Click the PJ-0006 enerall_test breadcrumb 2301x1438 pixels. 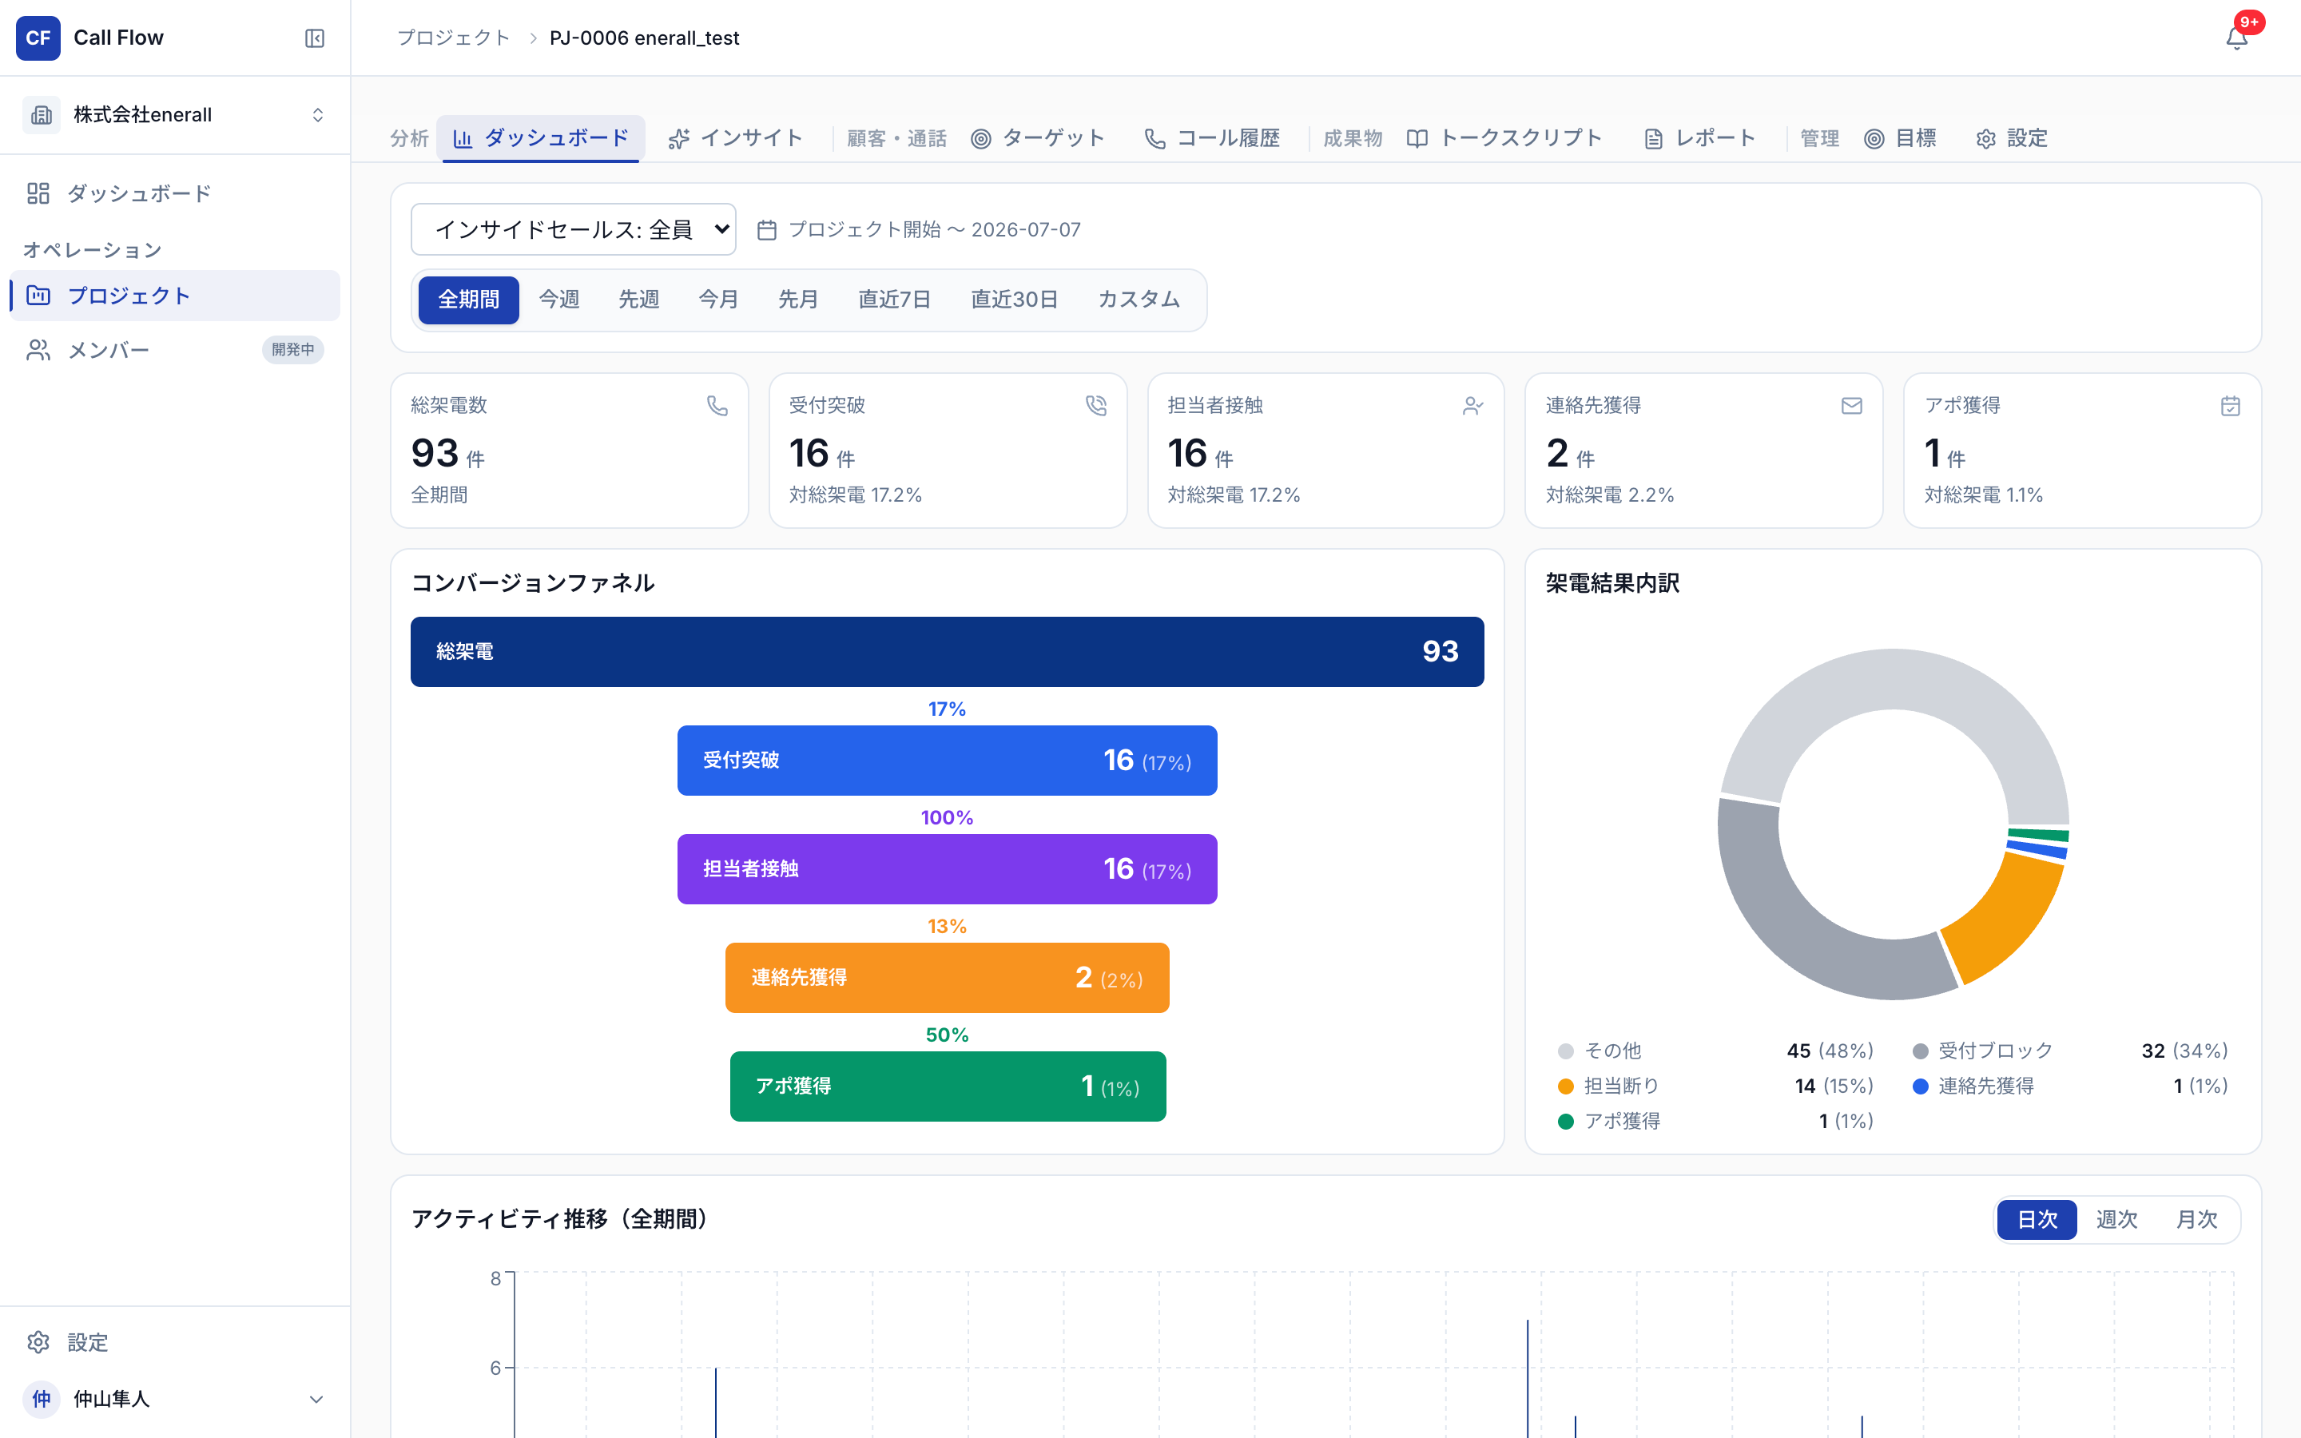[x=644, y=38]
